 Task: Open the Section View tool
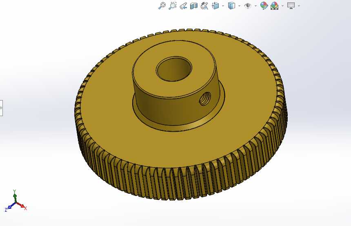[194, 6]
